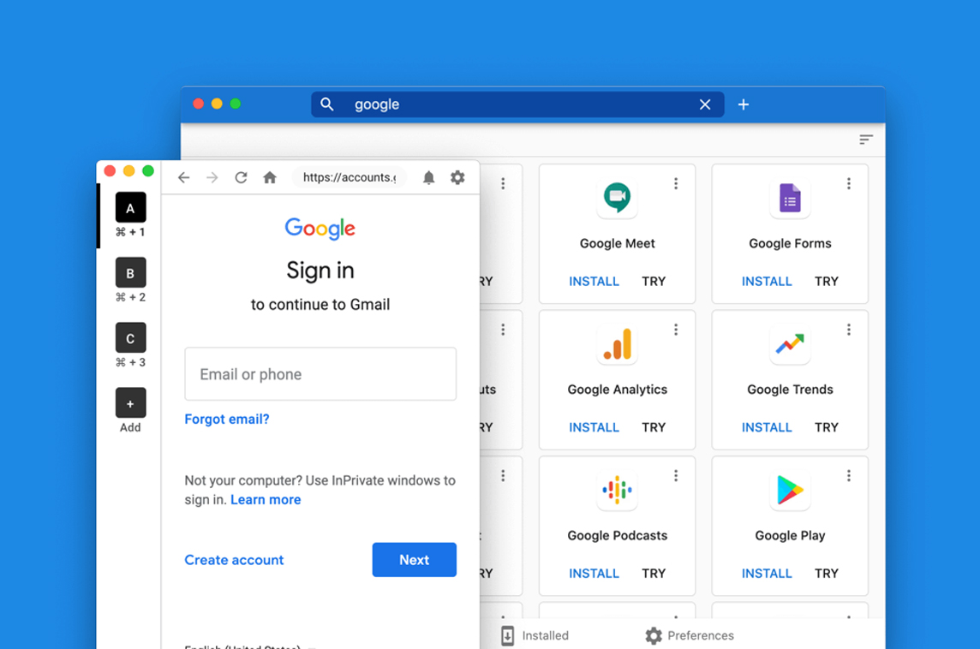Try Google Podcasts

[x=654, y=574]
